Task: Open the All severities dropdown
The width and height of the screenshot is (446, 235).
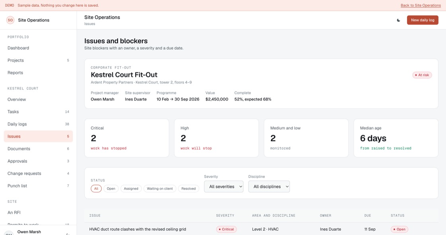Action: coord(223,186)
